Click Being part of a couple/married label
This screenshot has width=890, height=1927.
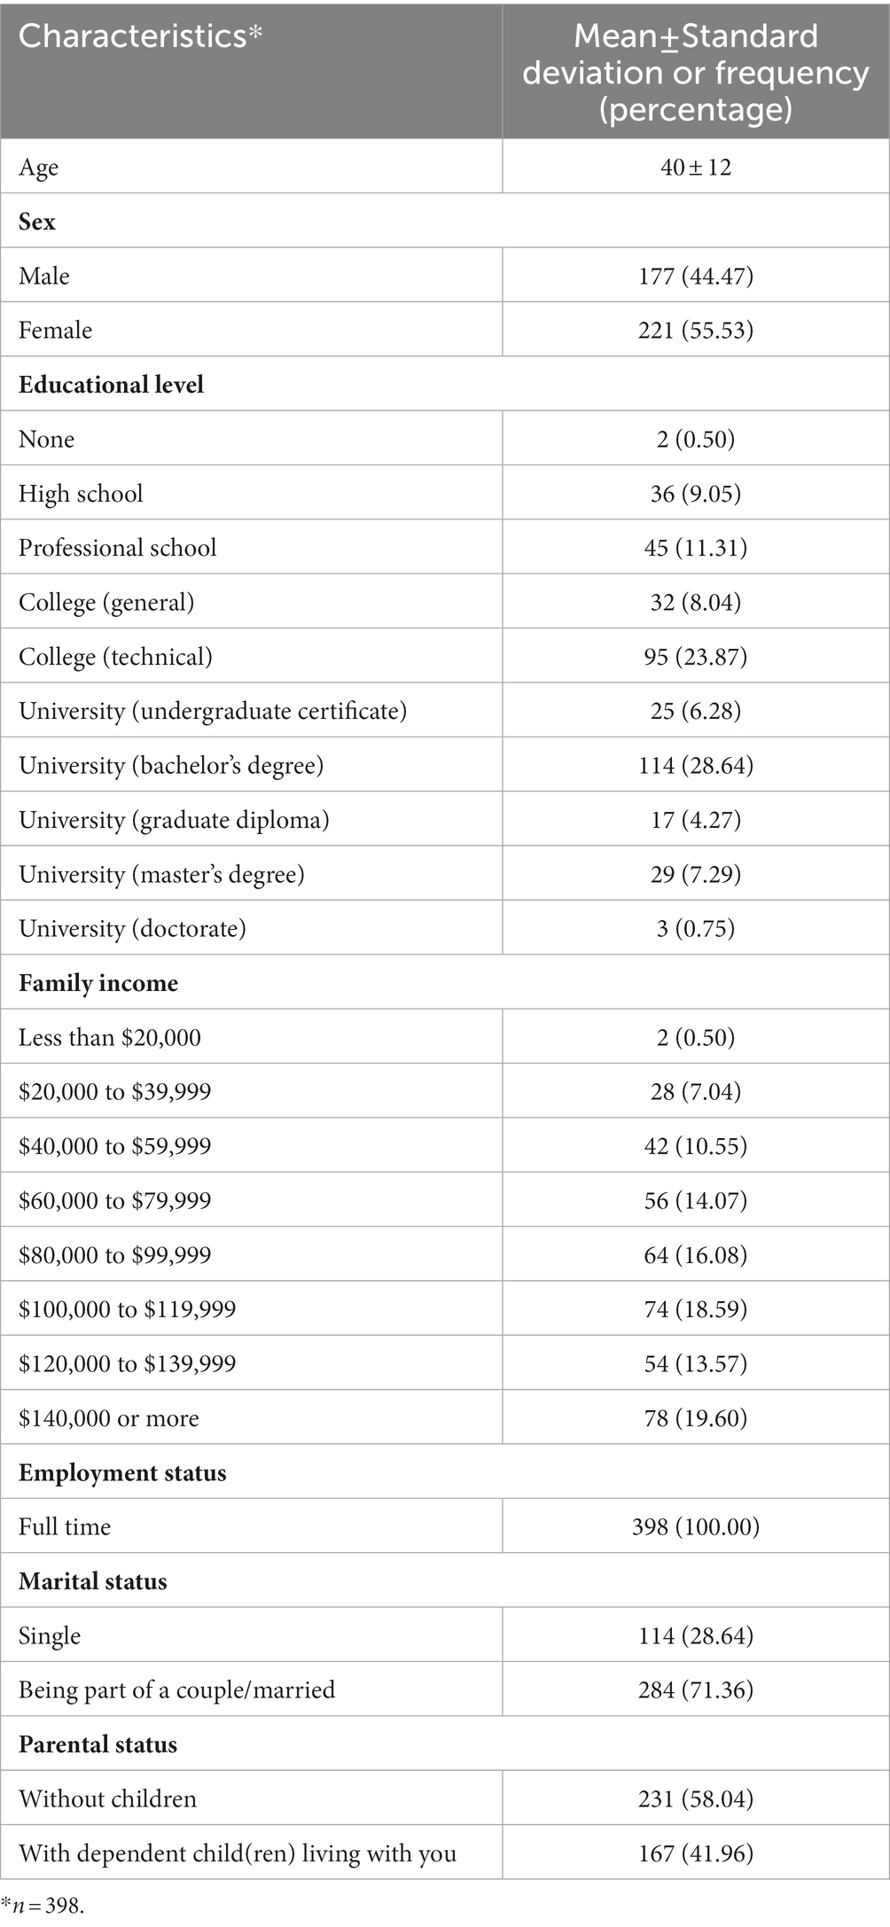(177, 1689)
